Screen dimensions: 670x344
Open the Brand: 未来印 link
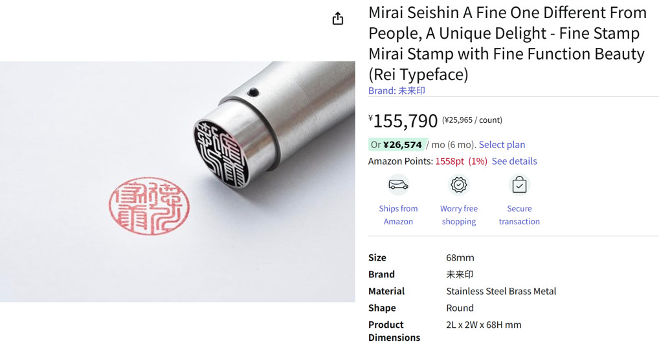[x=396, y=91]
